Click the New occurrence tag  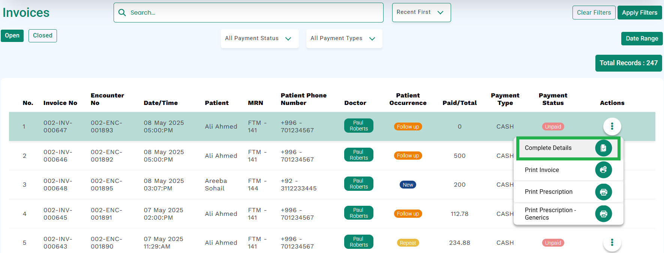(408, 185)
